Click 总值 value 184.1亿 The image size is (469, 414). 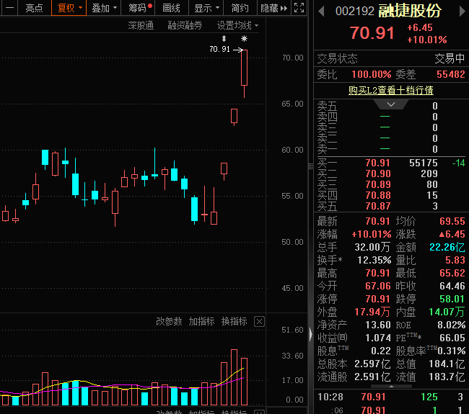coord(447,364)
